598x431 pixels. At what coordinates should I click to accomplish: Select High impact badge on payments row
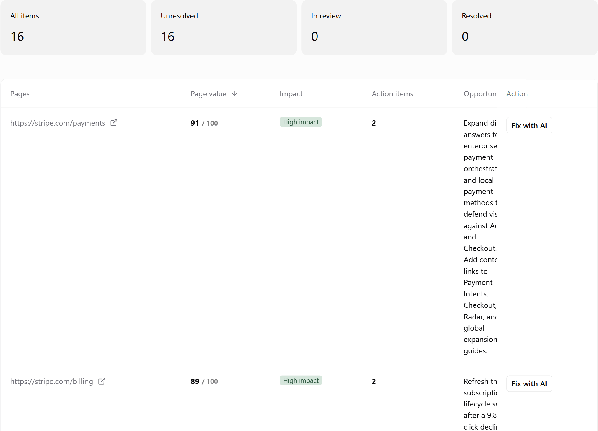(301, 122)
